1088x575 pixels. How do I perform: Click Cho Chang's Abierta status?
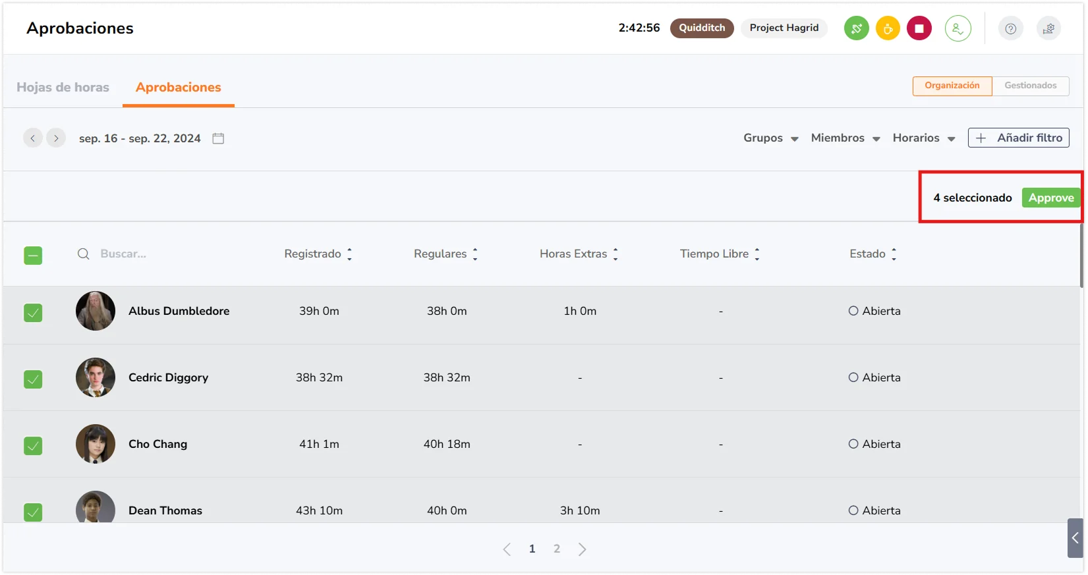pos(874,444)
